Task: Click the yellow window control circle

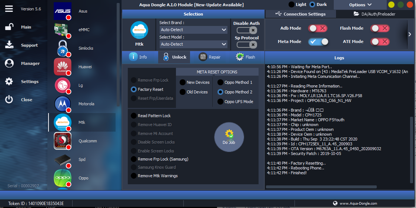Action: click(x=391, y=4)
